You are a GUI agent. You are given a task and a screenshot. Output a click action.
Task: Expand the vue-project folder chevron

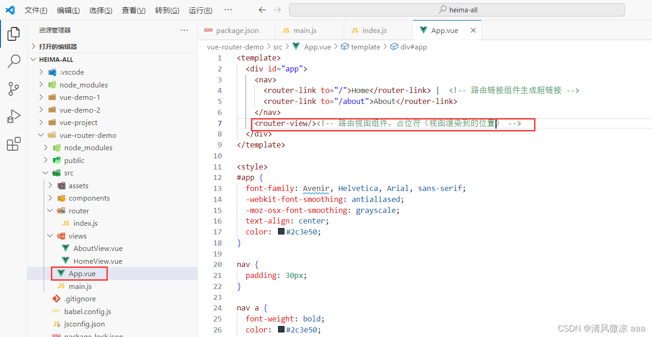click(41, 122)
